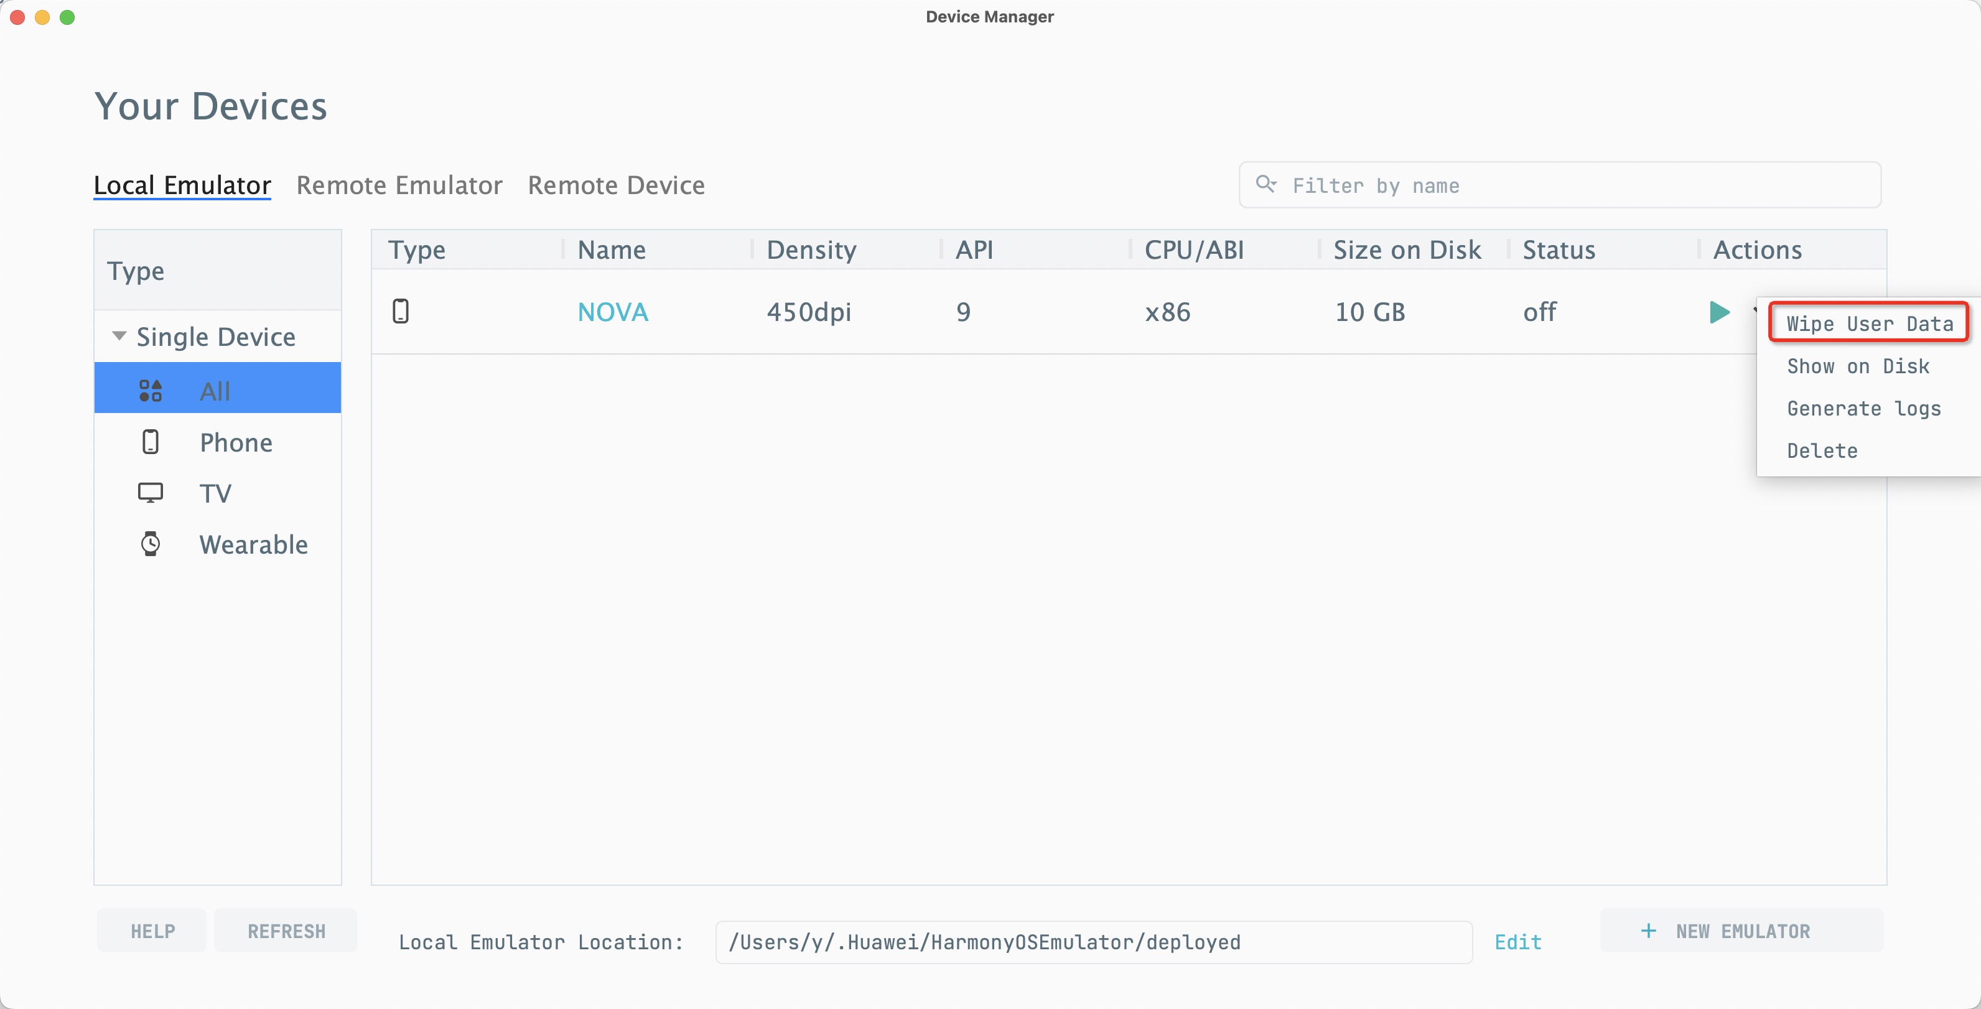Click the 450dpi density value
The width and height of the screenshot is (1981, 1009).
point(809,312)
